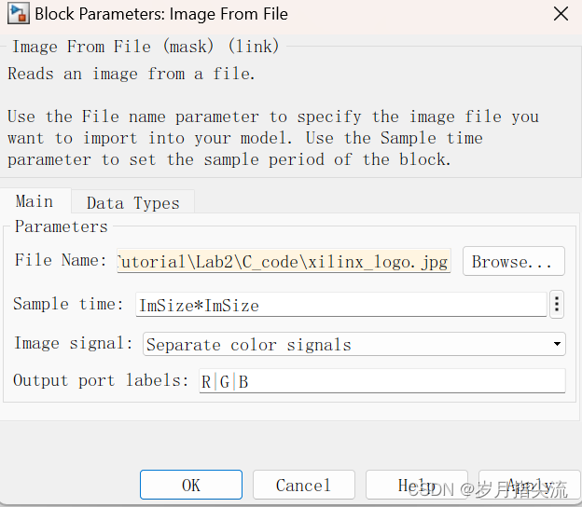
Task: Click the Output port labels caption
Action: [x=101, y=380]
